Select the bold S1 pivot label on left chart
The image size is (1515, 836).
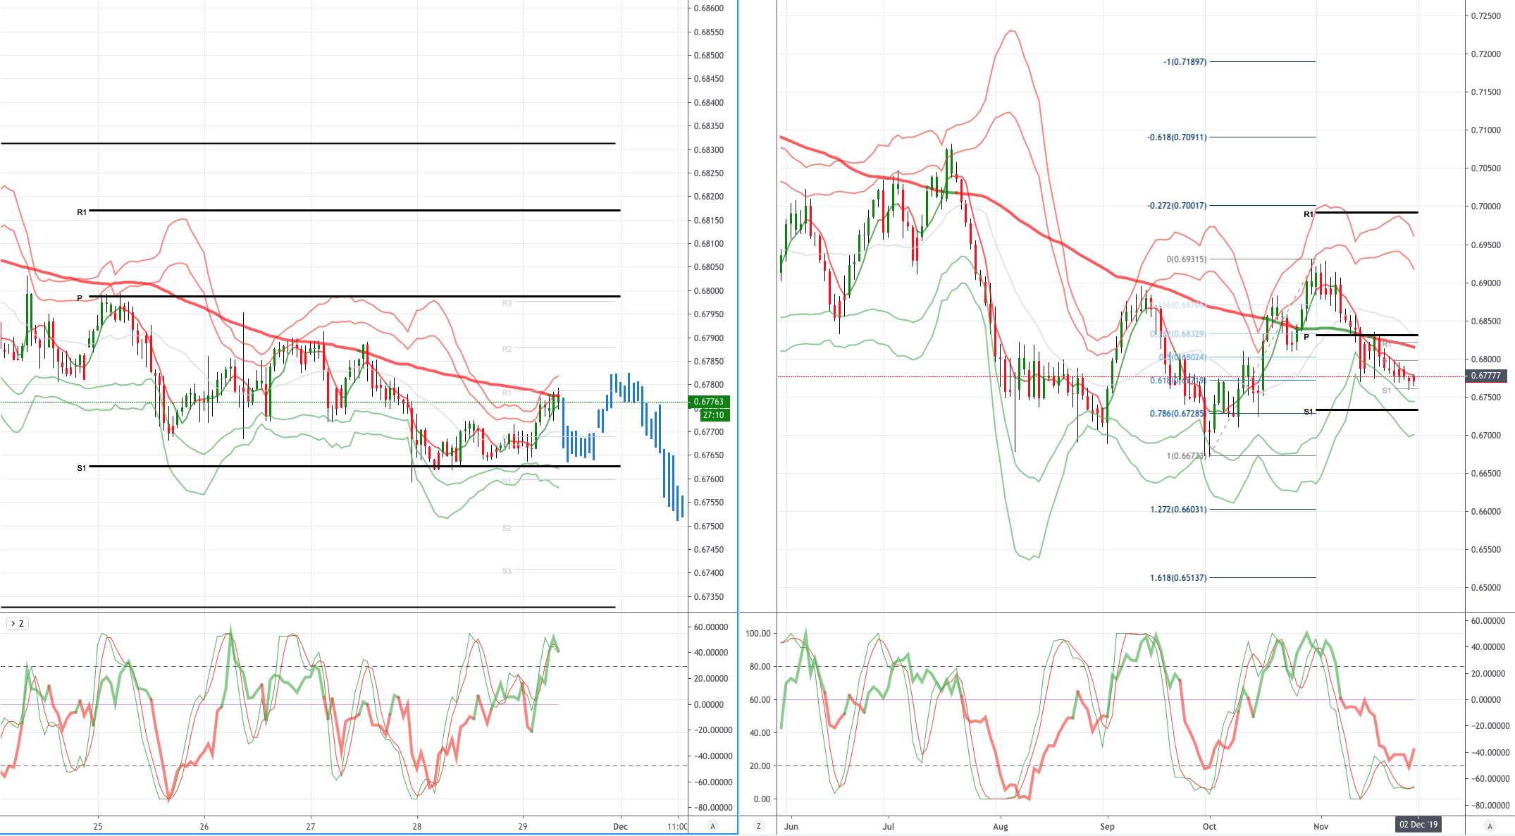coord(82,468)
